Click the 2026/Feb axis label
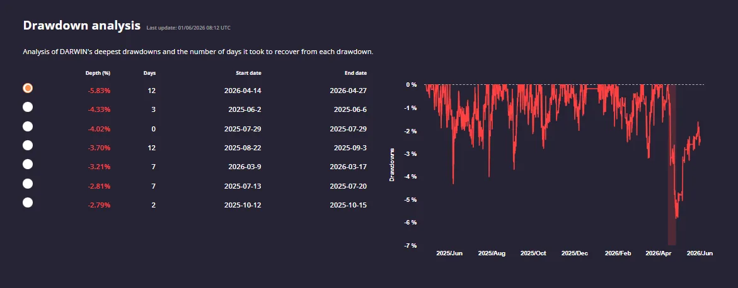 [x=618, y=253]
